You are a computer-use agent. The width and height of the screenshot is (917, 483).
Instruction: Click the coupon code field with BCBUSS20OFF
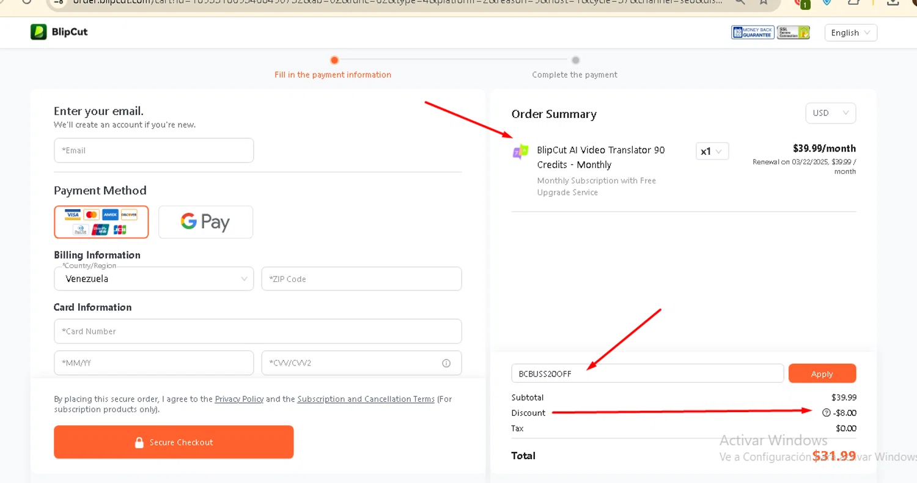pos(647,374)
